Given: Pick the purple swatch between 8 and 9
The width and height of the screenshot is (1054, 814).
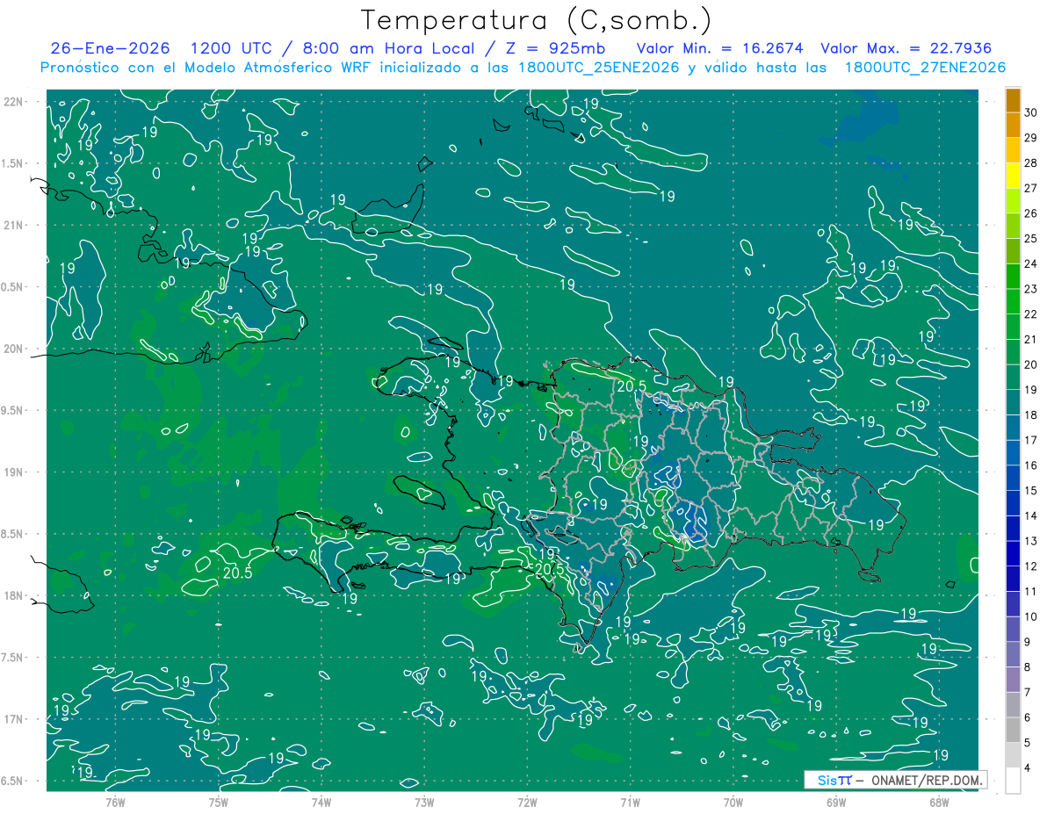Looking at the screenshot, I should click(1013, 654).
